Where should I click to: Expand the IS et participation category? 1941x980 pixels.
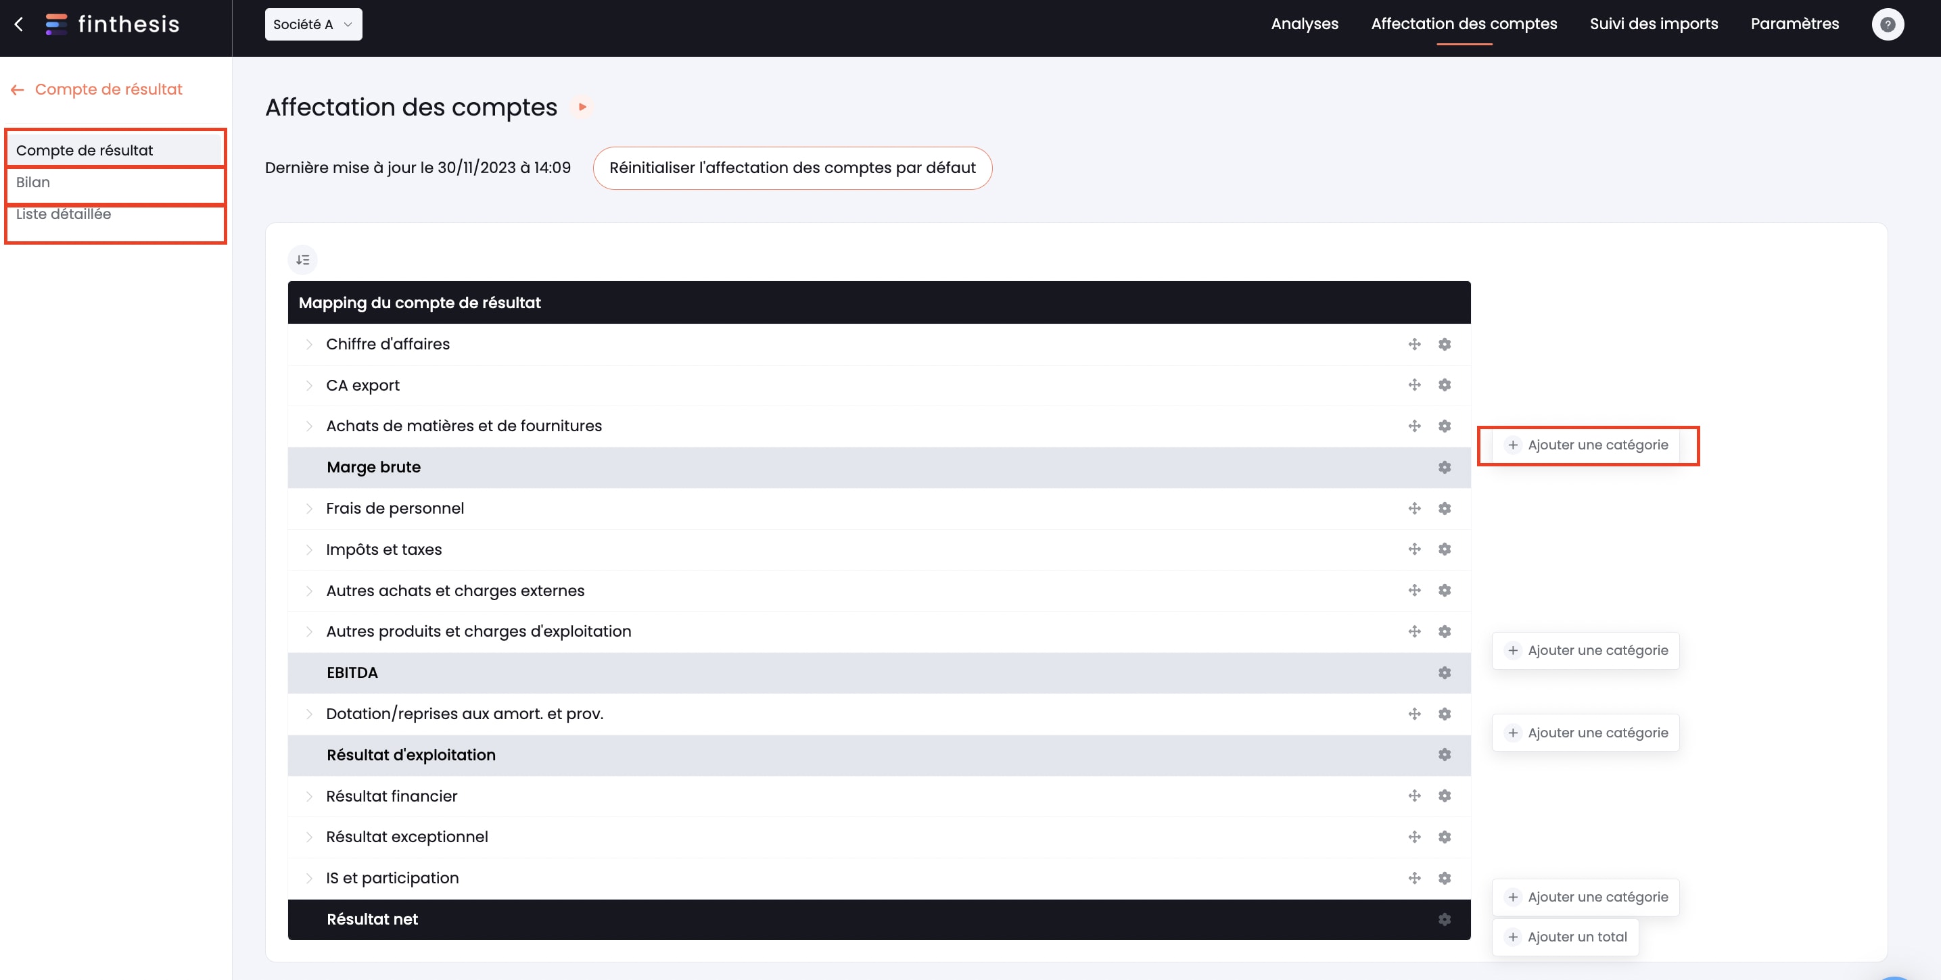click(x=309, y=879)
